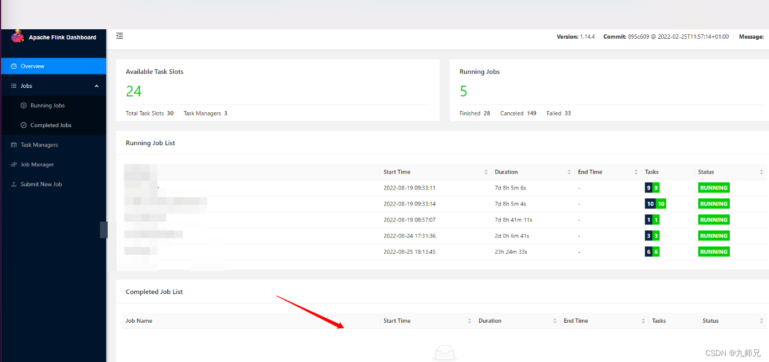Open job started 2022-08-24 17:31:36
Image resolution: width=769 pixels, height=362 pixels.
pyautogui.click(x=410, y=236)
